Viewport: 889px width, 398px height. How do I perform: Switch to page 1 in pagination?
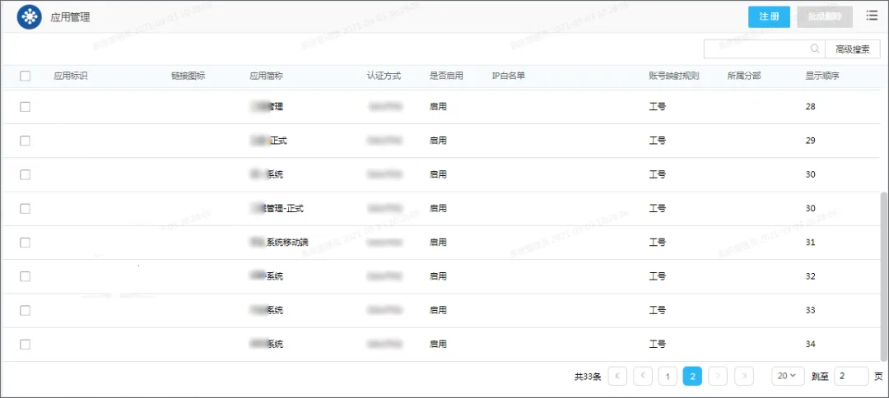point(668,376)
